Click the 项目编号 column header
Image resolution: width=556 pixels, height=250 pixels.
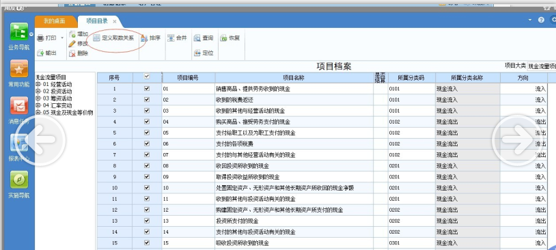pos(189,78)
